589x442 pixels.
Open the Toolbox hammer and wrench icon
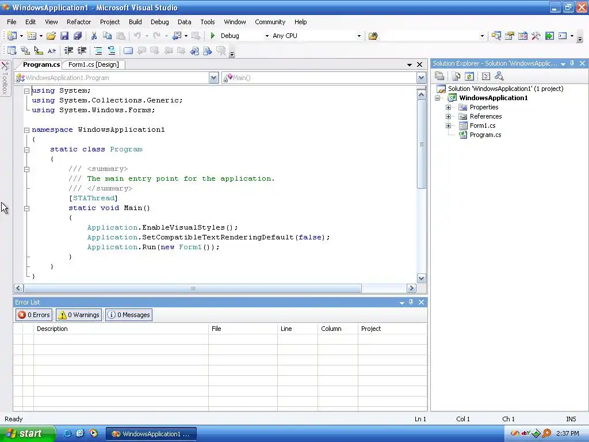[536, 36]
